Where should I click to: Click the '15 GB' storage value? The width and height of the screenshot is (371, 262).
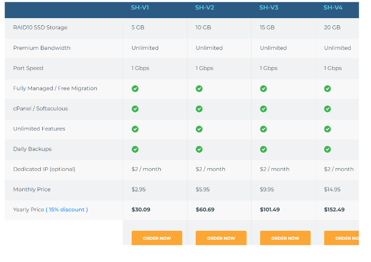[267, 27]
